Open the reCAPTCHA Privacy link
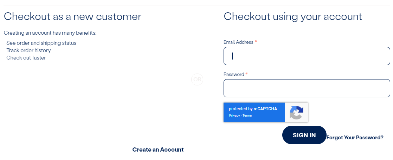 (234, 116)
